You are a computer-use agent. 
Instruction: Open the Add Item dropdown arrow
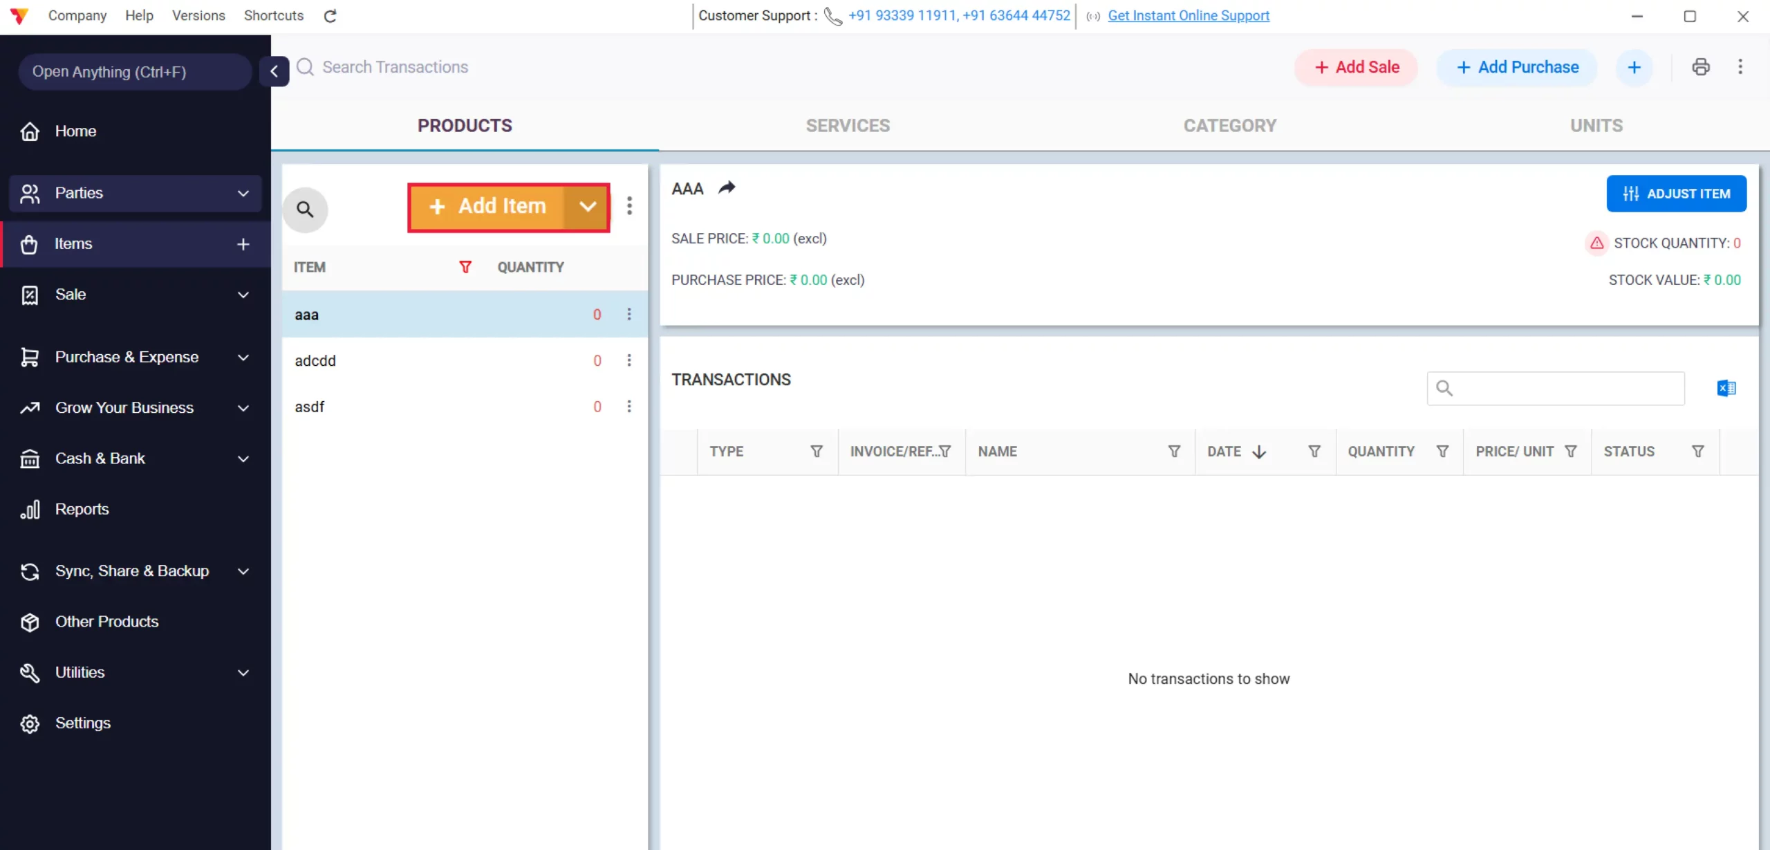coord(587,207)
